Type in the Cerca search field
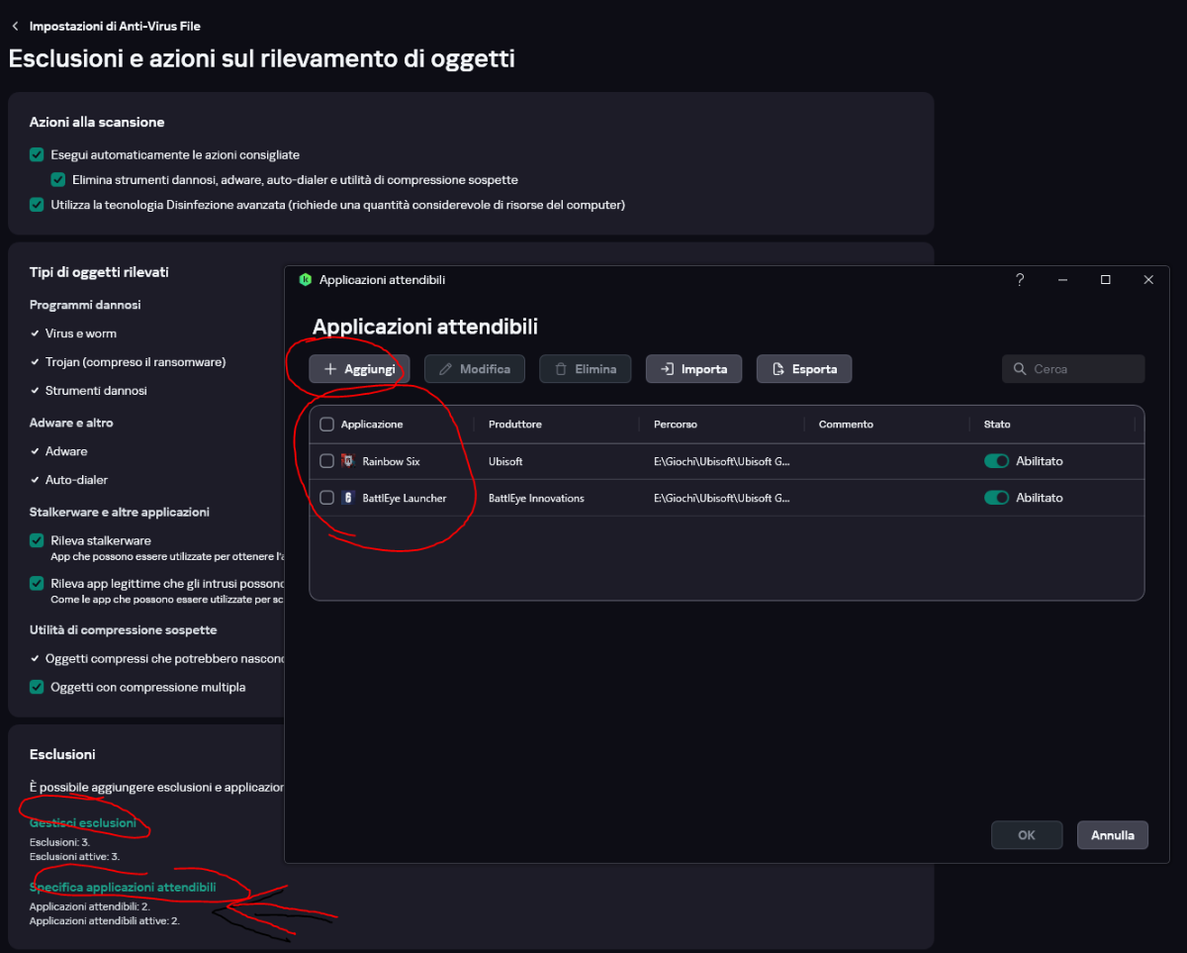Viewport: 1187px width, 953px height. point(1083,369)
